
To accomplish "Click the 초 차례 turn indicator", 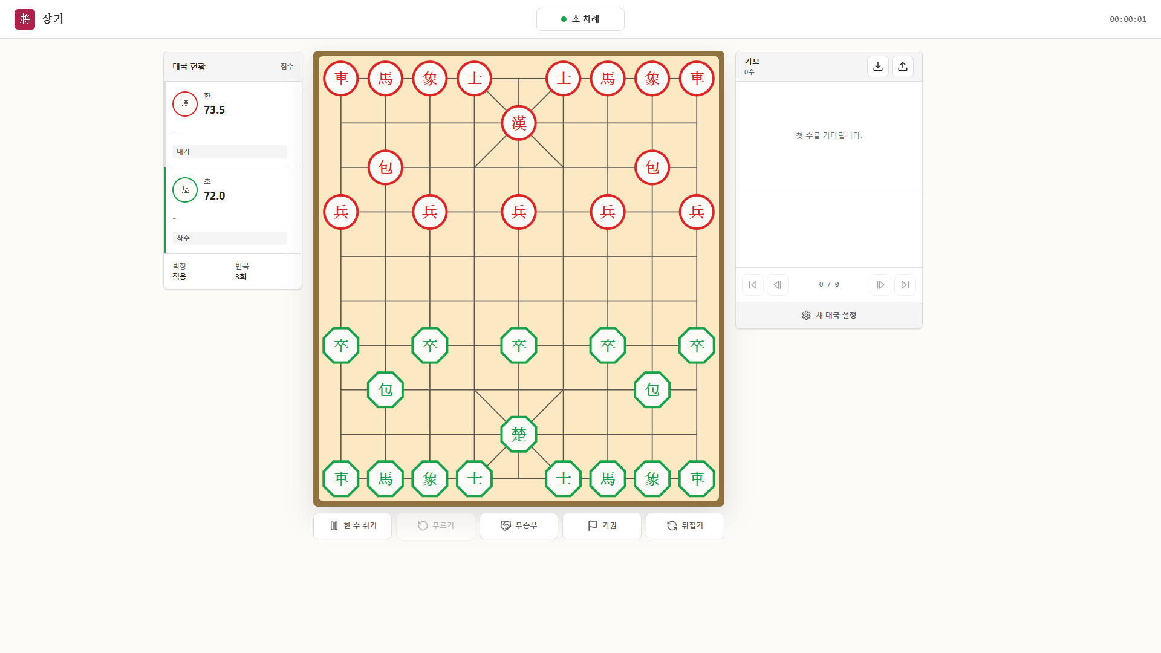I will click(580, 19).
